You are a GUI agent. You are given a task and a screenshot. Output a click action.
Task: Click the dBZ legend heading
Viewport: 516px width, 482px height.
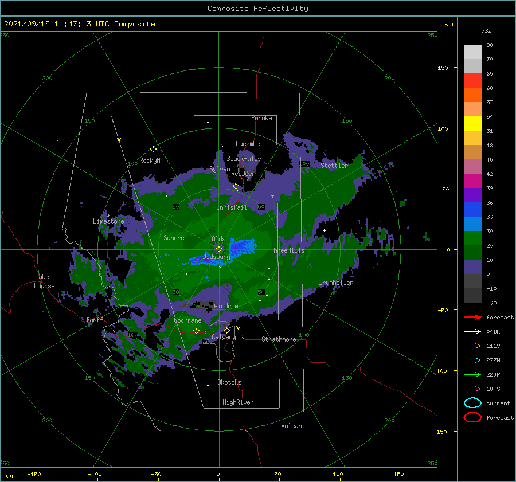(x=486, y=30)
